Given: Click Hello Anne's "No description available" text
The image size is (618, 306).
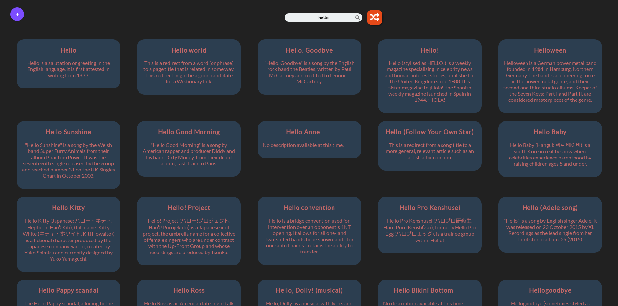Looking at the screenshot, I should click(x=303, y=145).
